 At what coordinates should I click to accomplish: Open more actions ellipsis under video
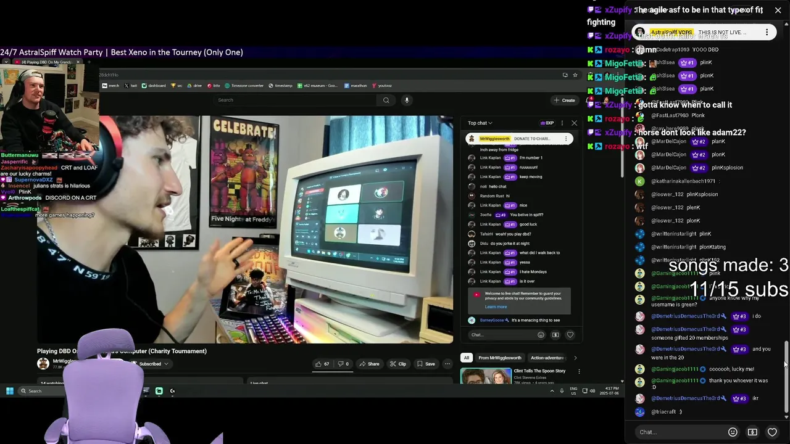point(447,364)
